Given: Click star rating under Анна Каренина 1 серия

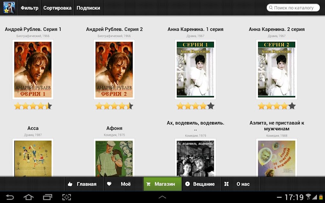Looking at the screenshot, I should coord(195,106).
